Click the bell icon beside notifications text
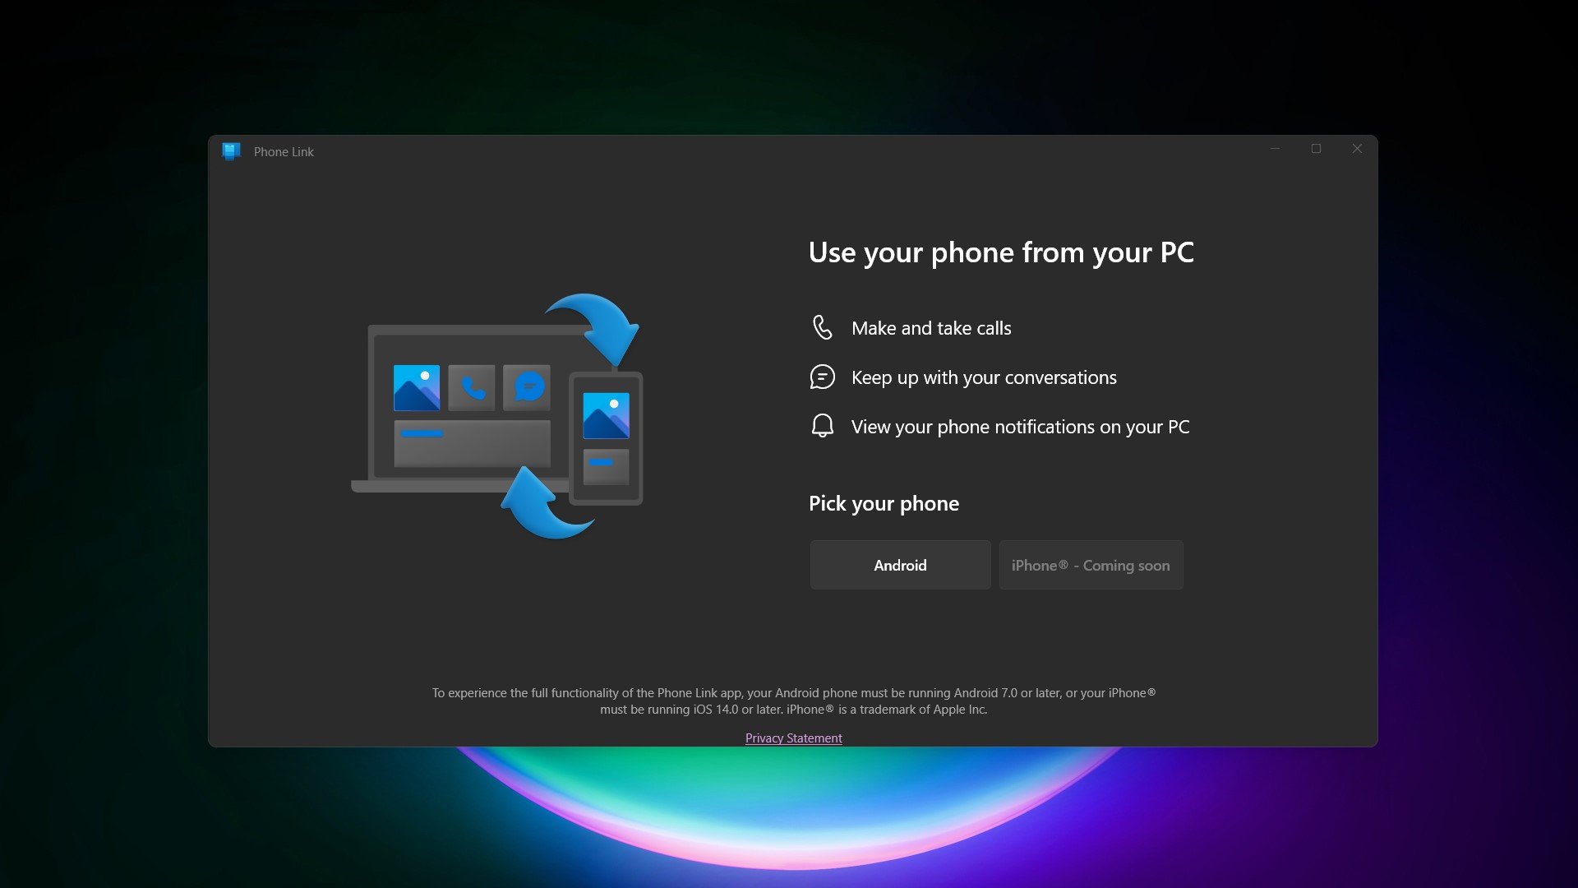Screen dimensions: 1578x888 point(822,426)
